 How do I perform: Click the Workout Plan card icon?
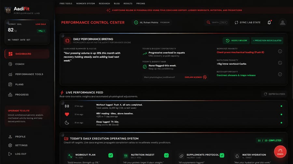click(70, 156)
